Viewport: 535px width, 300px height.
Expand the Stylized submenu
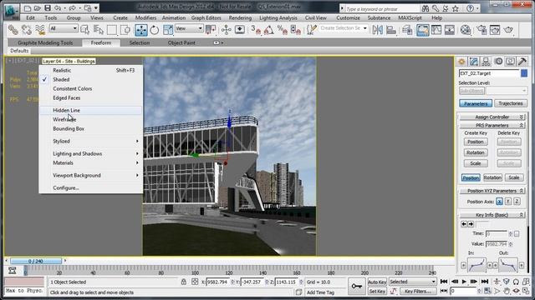(x=91, y=141)
